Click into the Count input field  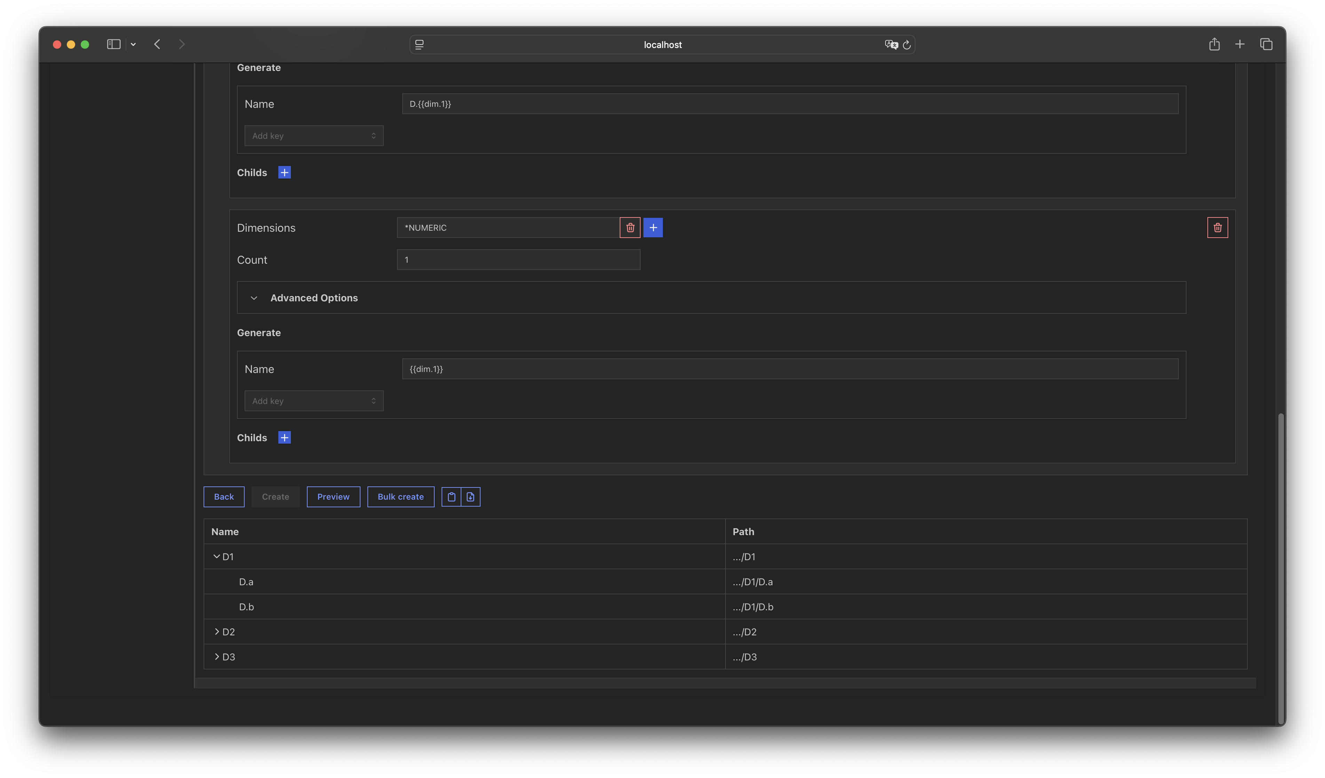point(518,260)
